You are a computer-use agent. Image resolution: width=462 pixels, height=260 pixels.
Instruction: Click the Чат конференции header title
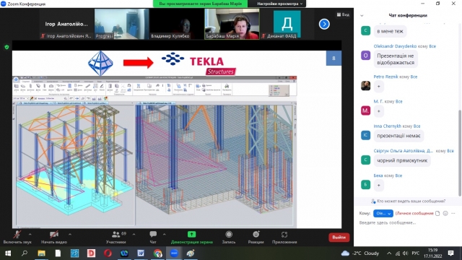[408, 15]
